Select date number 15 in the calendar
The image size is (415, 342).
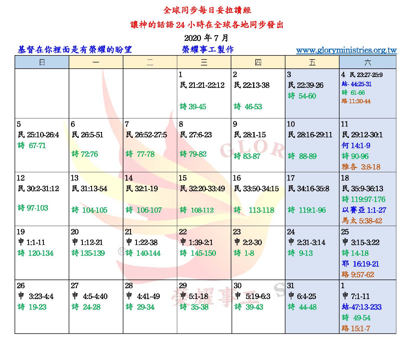183,178
